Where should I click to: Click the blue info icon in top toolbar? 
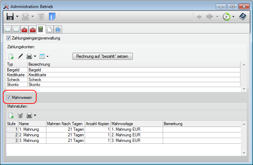point(52,16)
